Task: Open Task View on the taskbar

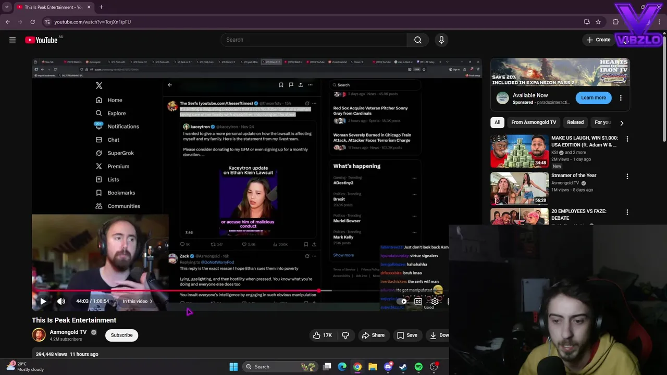Action: [327, 367]
